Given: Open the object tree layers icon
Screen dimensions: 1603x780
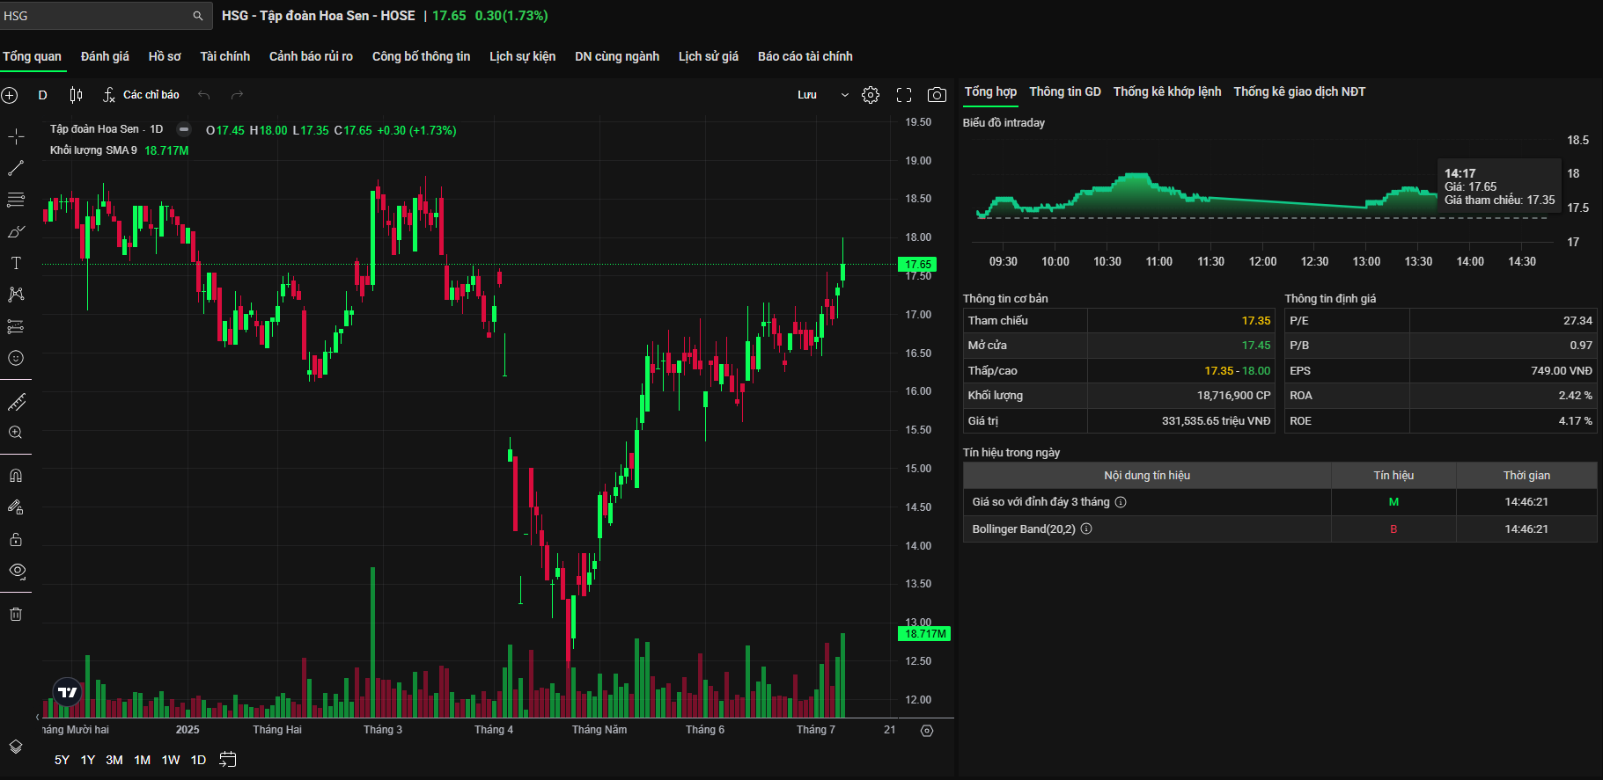Looking at the screenshot, I should point(16,747).
